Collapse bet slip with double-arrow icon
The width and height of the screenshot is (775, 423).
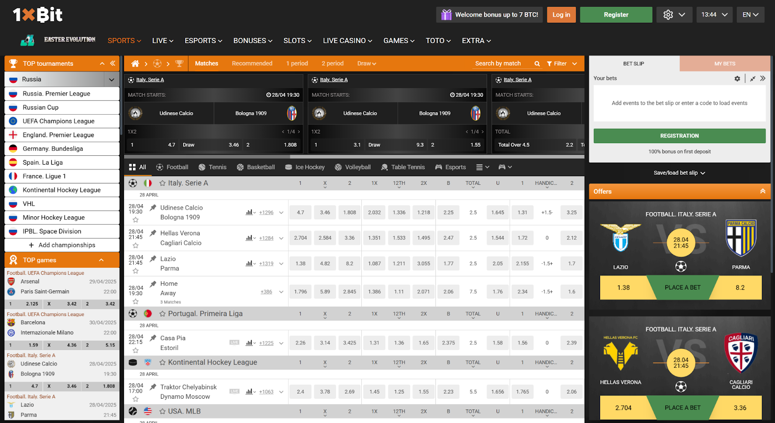763,78
